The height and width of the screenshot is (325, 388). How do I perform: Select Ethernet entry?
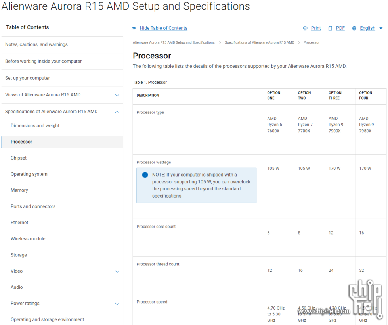click(x=19, y=223)
